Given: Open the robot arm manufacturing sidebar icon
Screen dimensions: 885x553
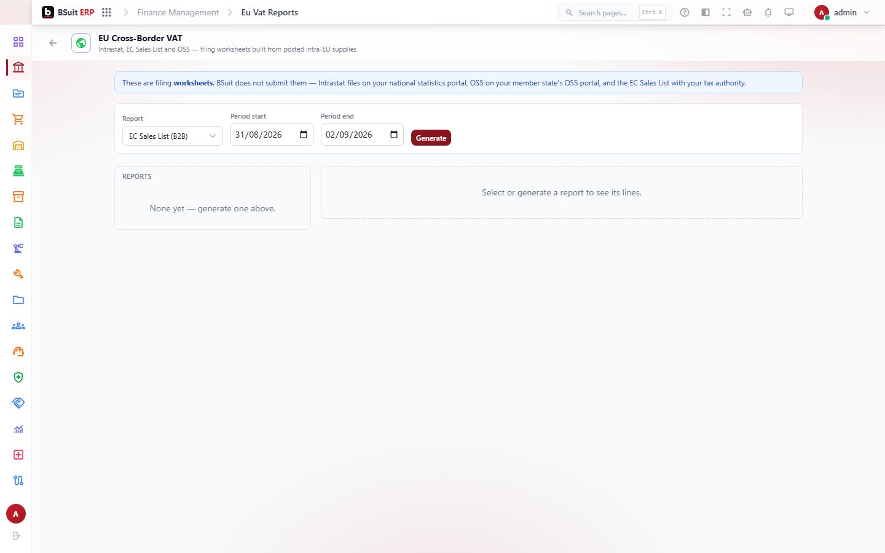Looking at the screenshot, I should [x=18, y=248].
